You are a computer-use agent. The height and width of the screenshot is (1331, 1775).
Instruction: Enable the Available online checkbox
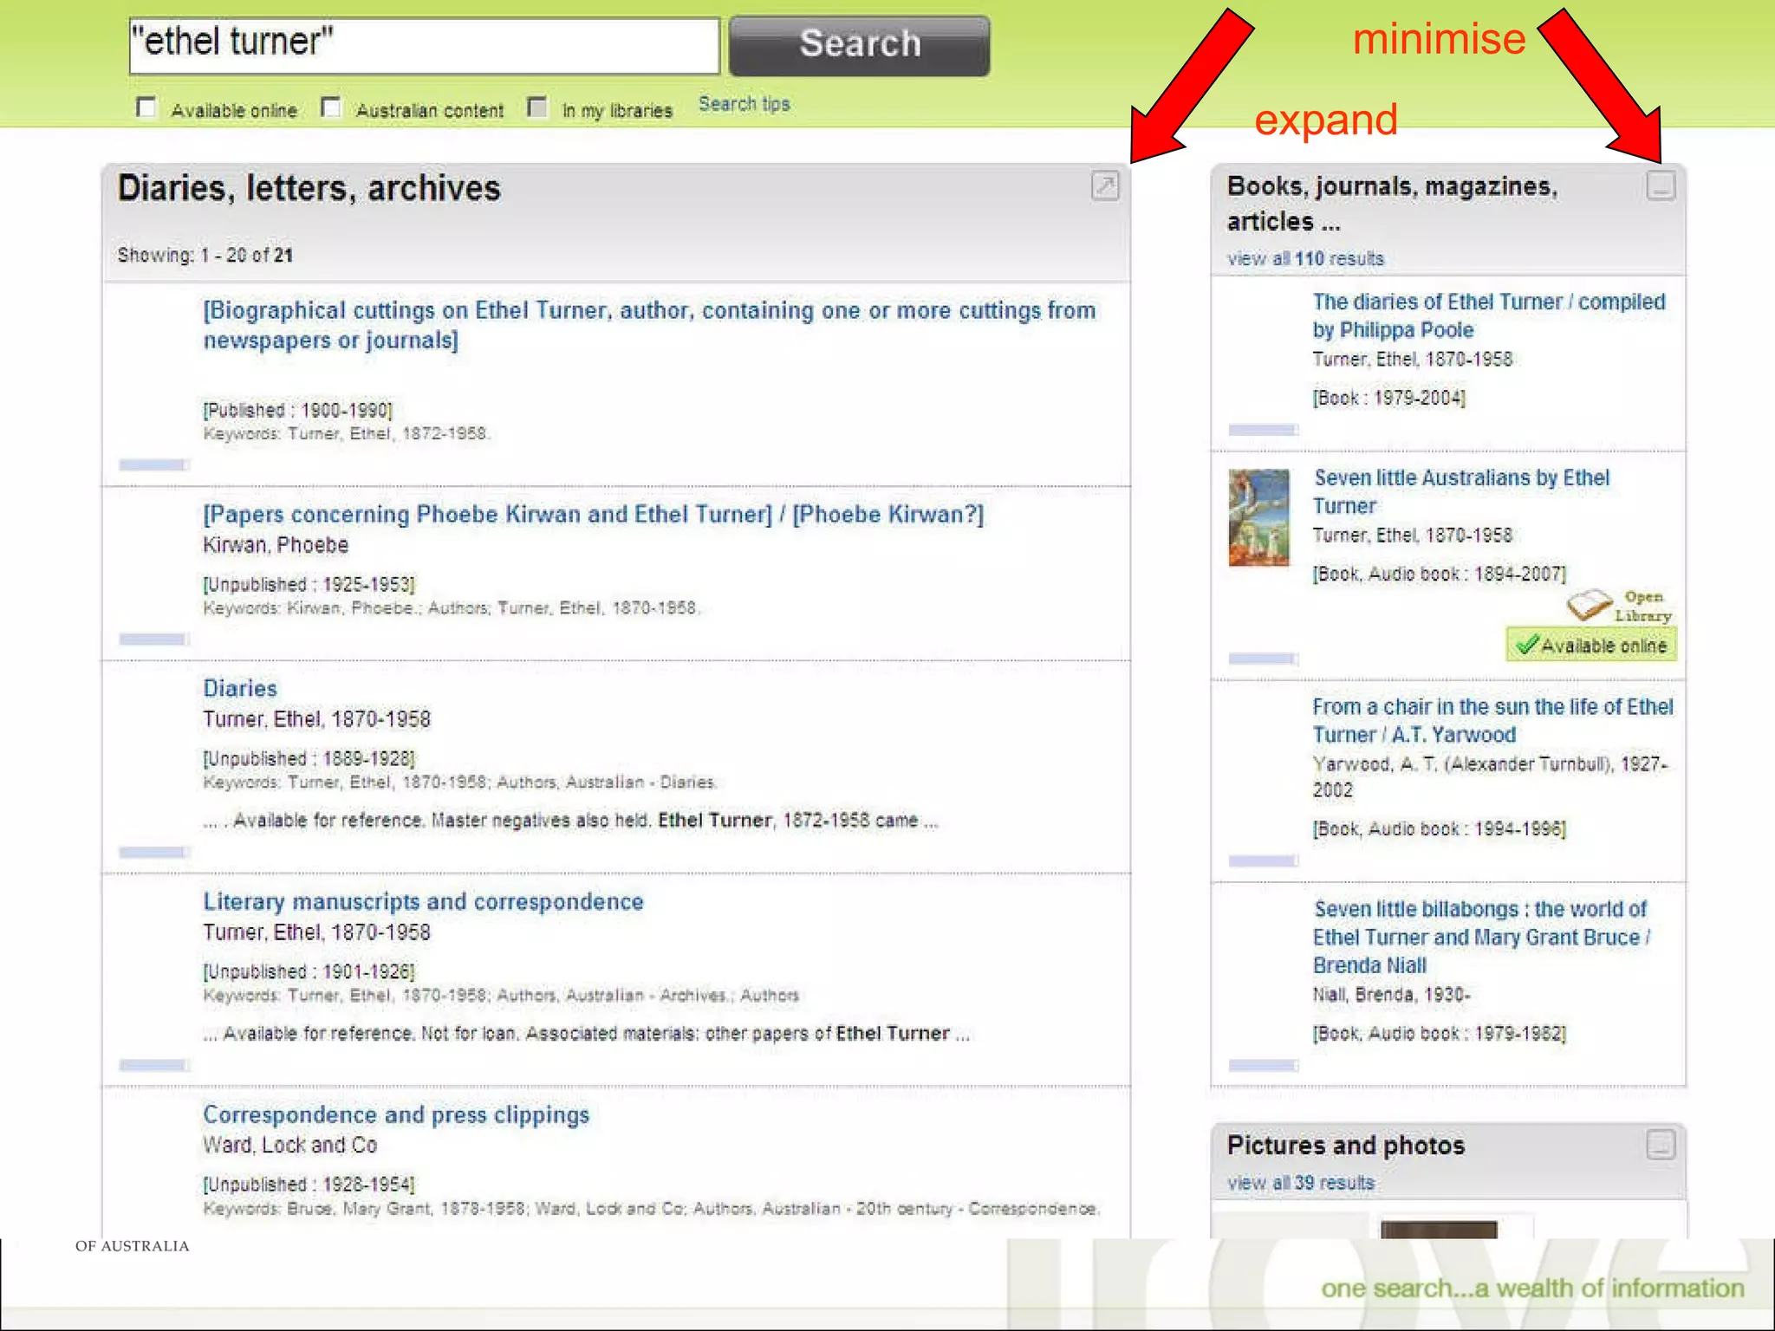click(146, 107)
